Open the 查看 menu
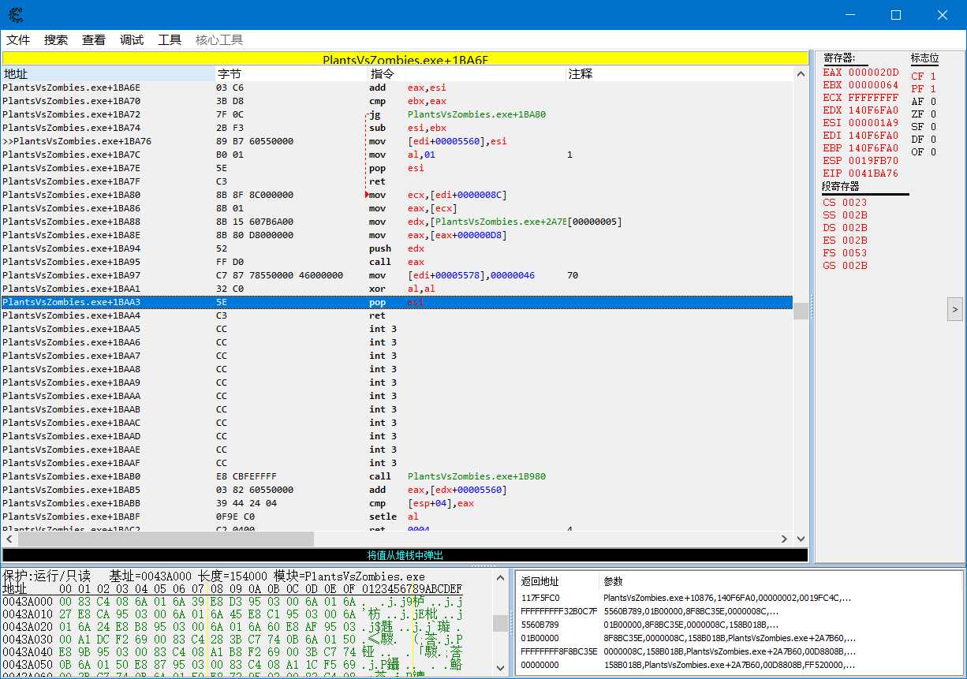The width and height of the screenshot is (967, 679). [94, 40]
